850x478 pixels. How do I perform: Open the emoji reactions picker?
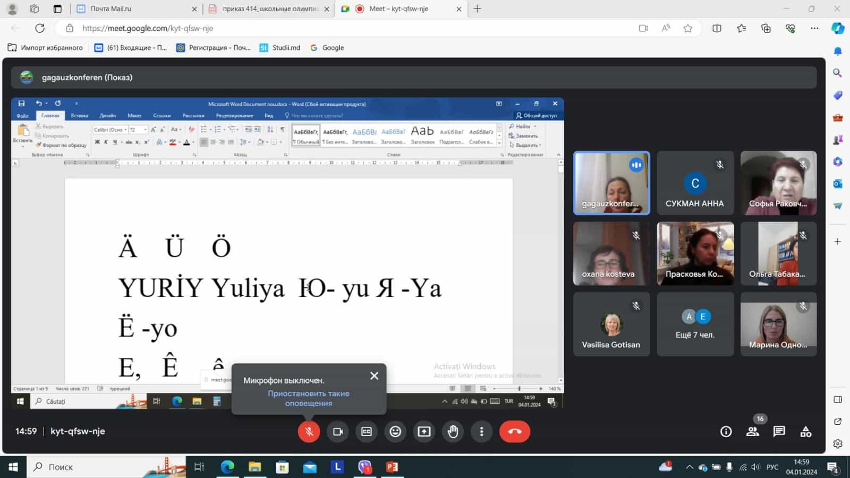[x=395, y=432]
